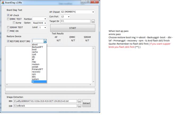Close the BoardDiag window
Screen dimensions: 184x138
95,2
